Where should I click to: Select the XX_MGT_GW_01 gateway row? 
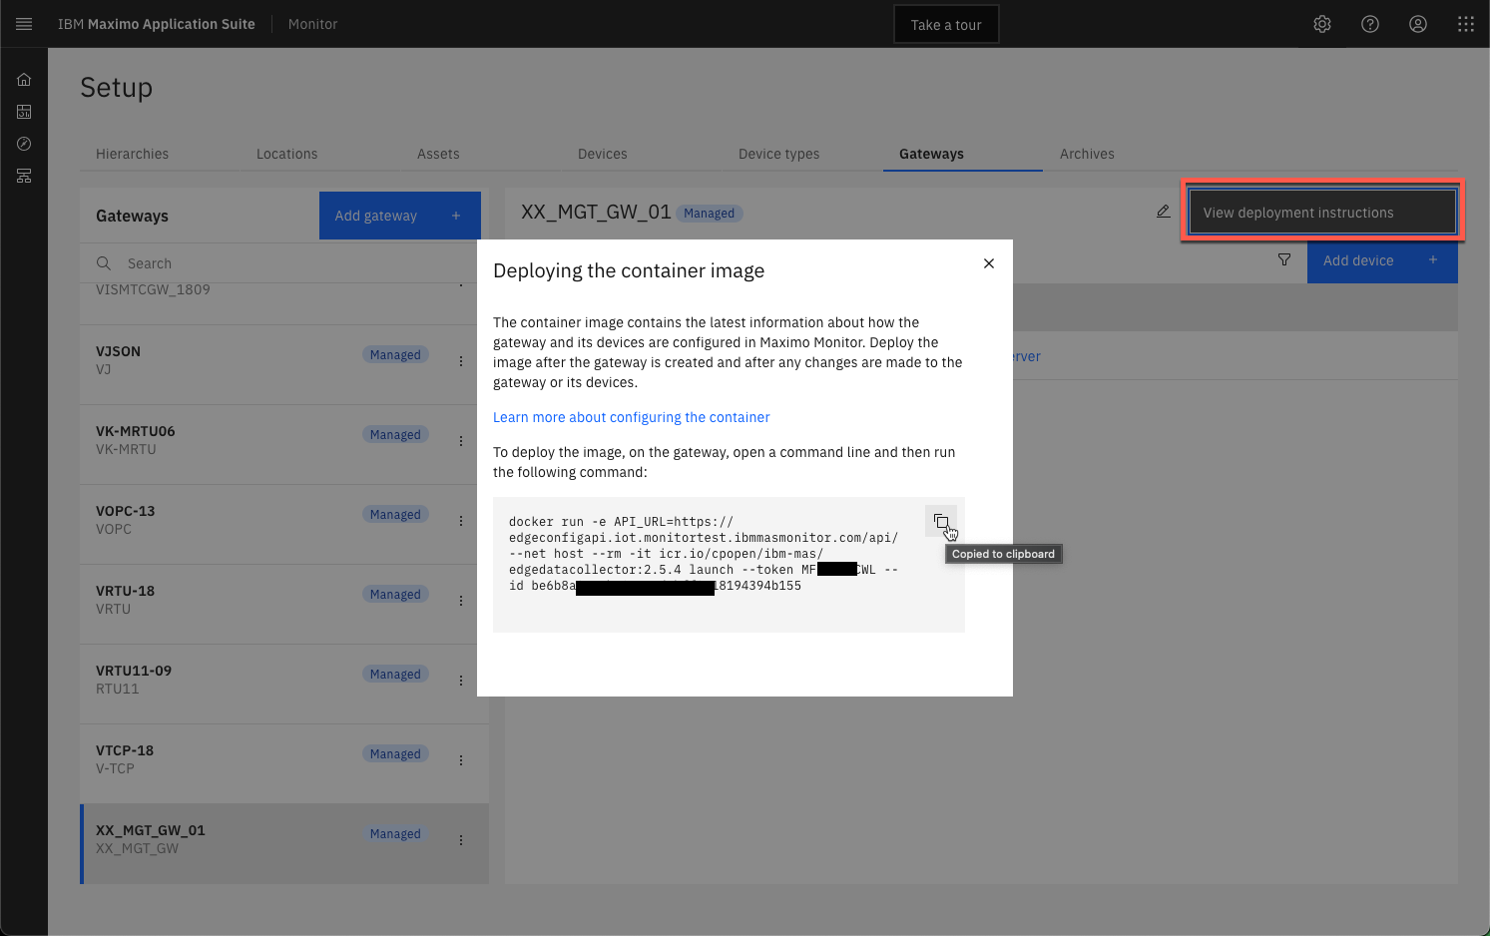tap(284, 843)
